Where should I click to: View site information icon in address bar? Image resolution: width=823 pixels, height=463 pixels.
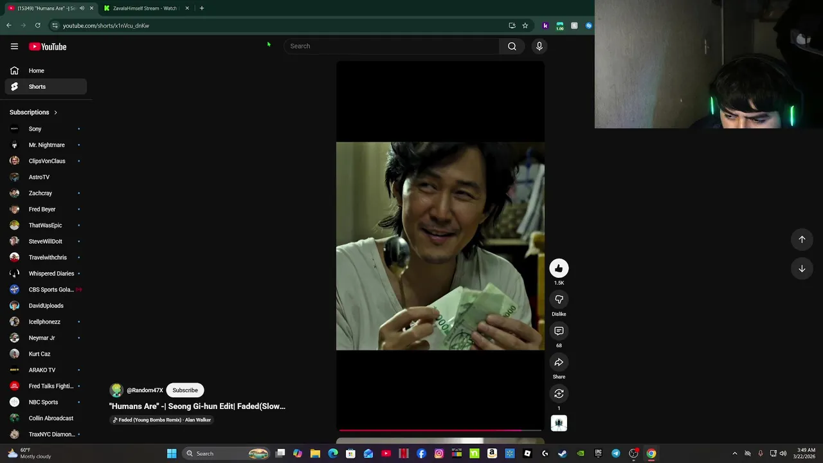(x=55, y=26)
